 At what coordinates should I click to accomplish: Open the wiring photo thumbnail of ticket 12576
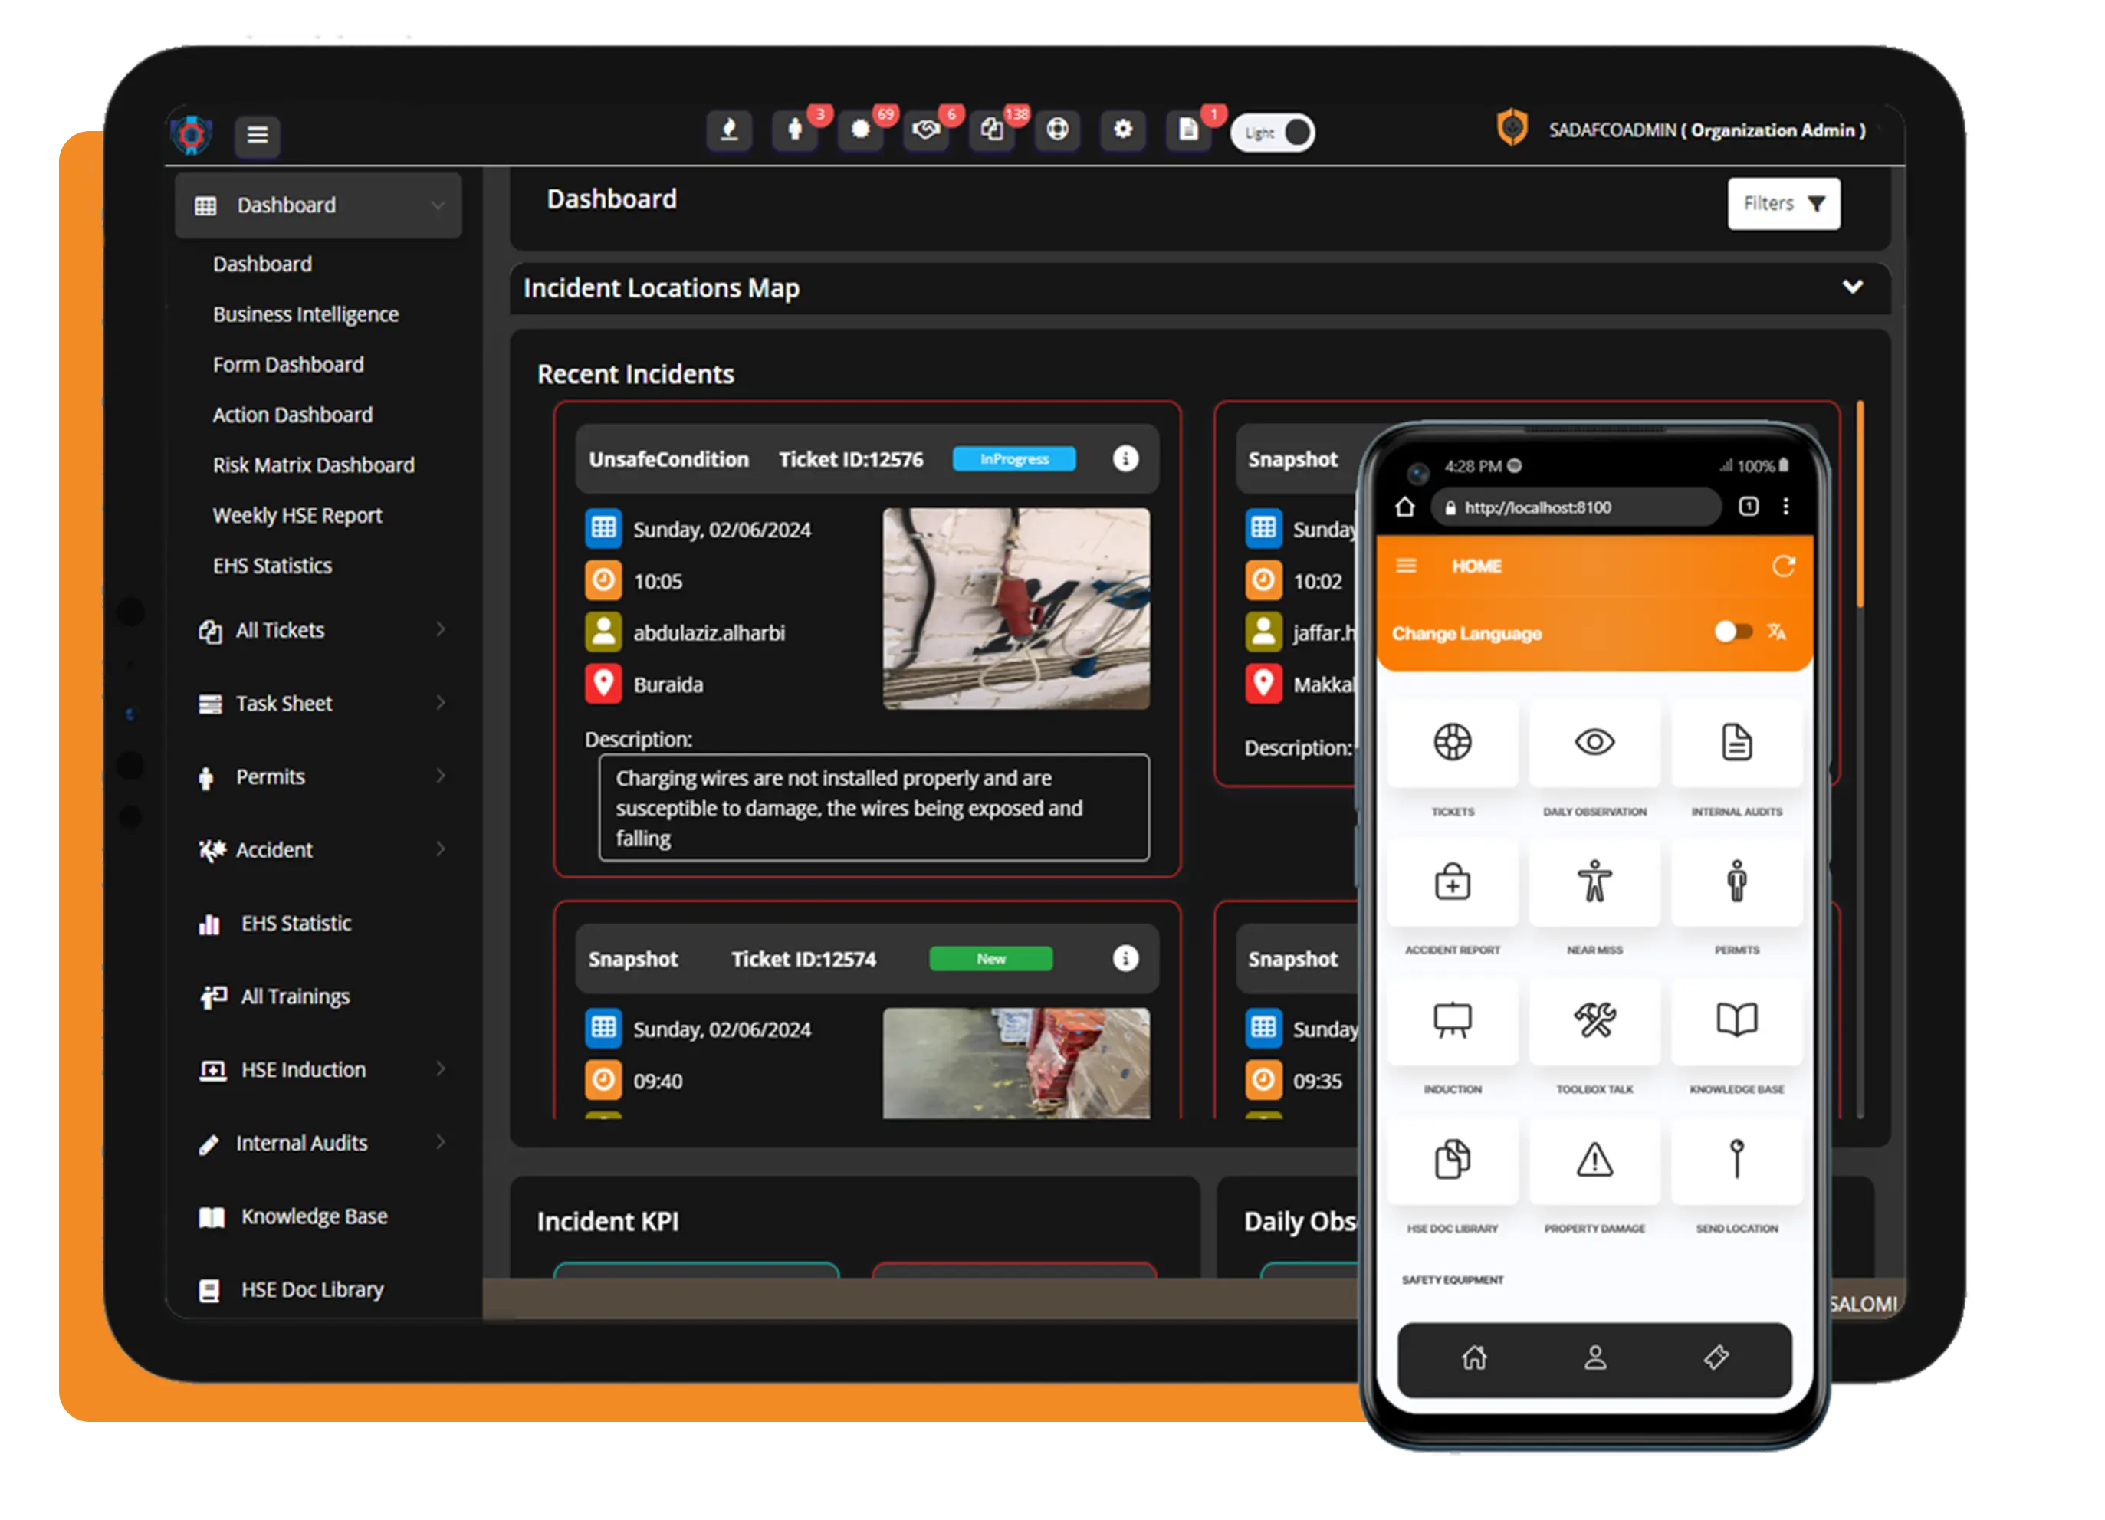[1016, 609]
